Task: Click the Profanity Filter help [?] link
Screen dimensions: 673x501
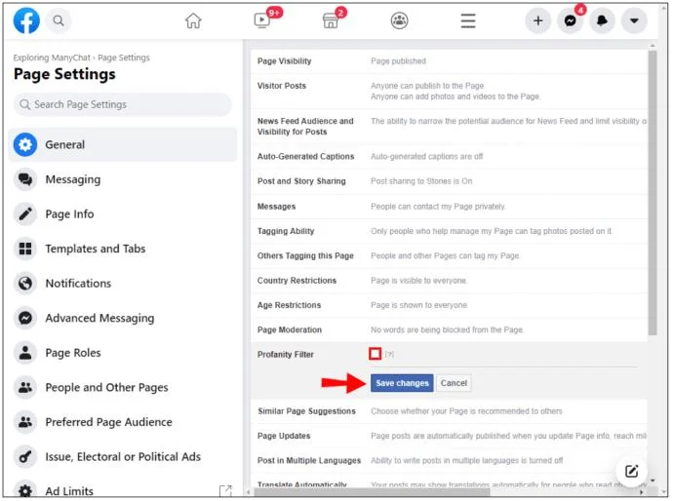Action: pyautogui.click(x=389, y=354)
